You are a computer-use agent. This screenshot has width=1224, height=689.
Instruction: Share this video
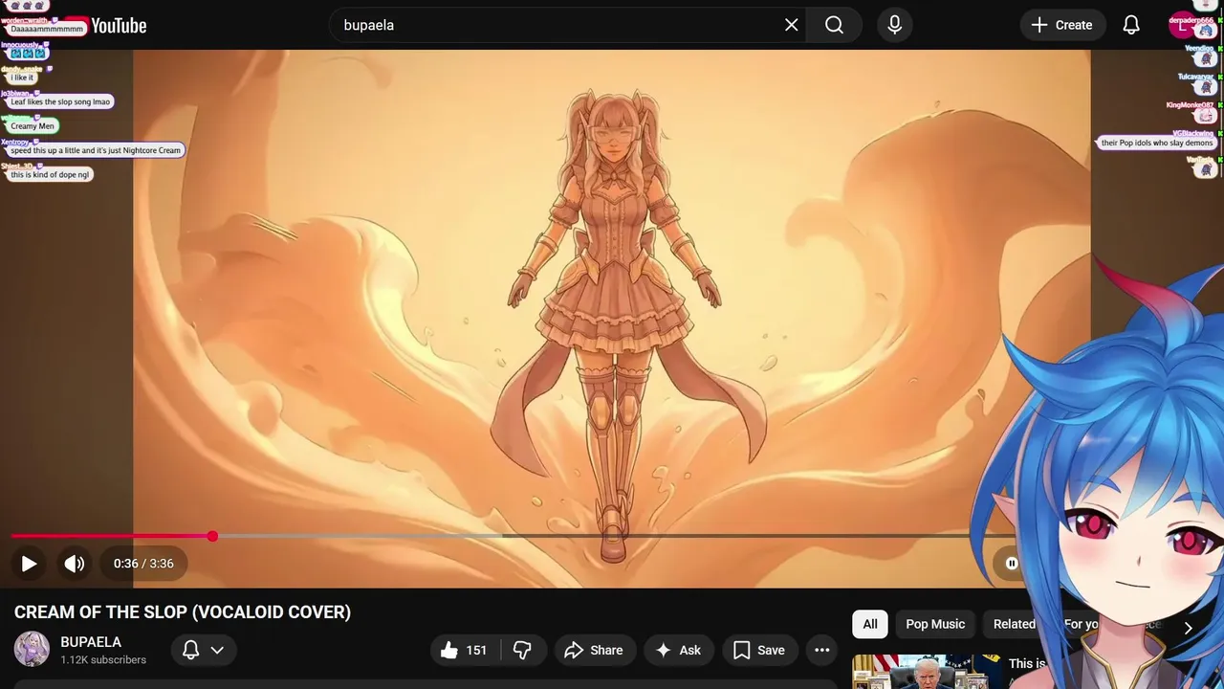click(594, 650)
